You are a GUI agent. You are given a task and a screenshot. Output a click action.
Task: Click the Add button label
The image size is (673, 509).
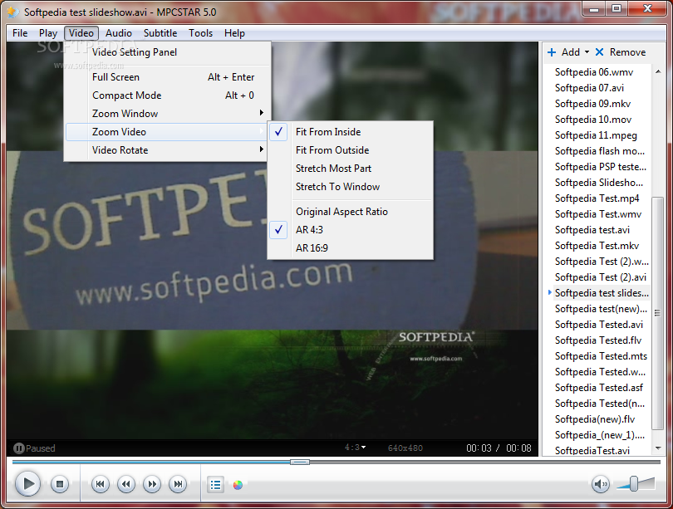[571, 52]
